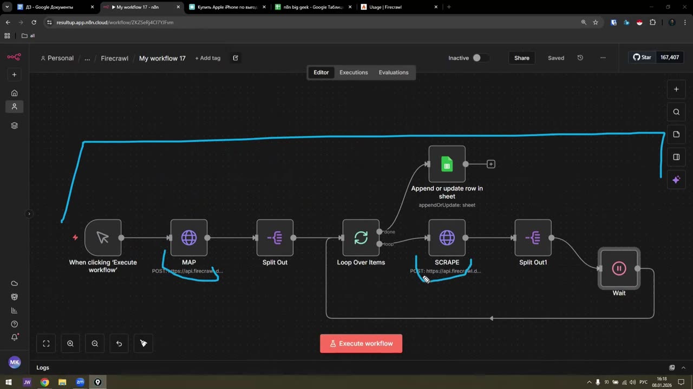This screenshot has height=389, width=693.
Task: Click the Execute workflow button
Action: pos(361,344)
